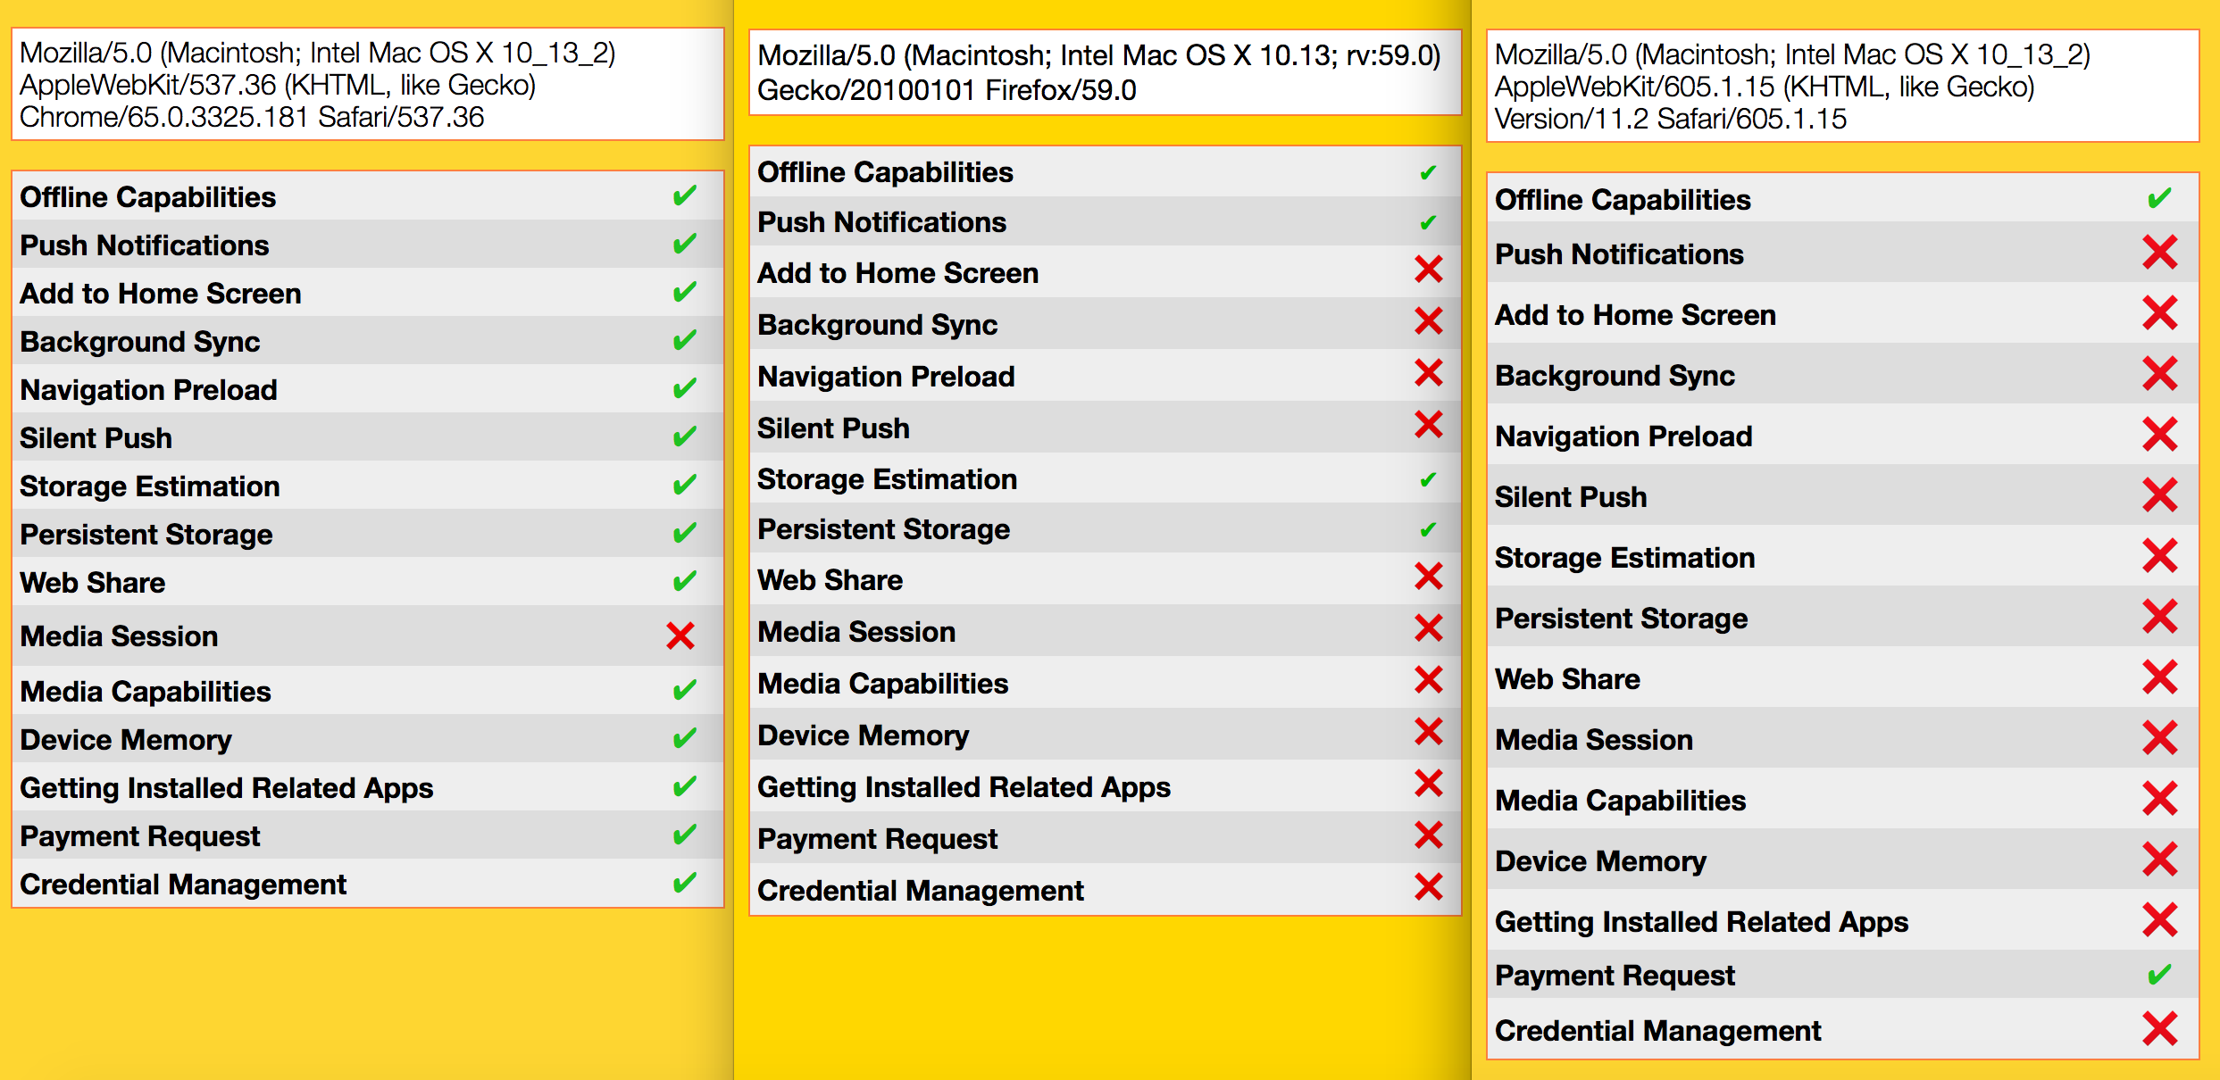The height and width of the screenshot is (1080, 2220).
Task: Click the Device Memory label in Safari column
Action: (x=1600, y=861)
